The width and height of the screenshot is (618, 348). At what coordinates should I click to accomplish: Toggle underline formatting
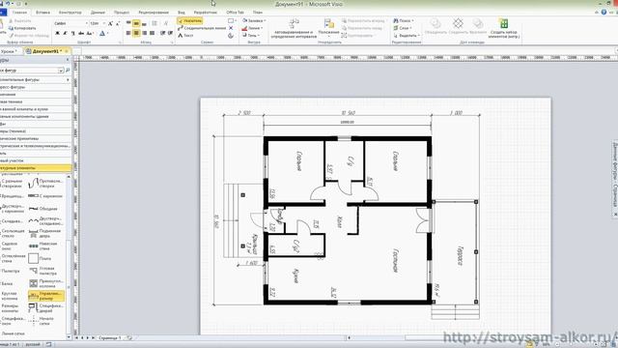[73, 34]
